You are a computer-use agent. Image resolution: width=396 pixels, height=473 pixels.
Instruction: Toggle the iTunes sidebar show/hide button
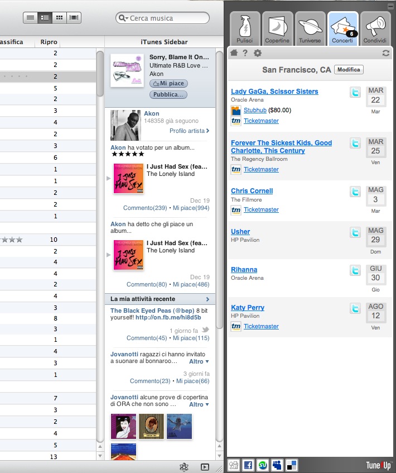(x=205, y=467)
